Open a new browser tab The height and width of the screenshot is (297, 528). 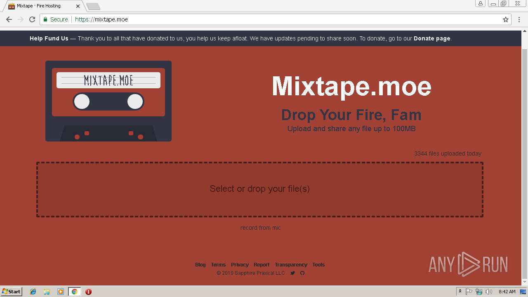point(93,6)
